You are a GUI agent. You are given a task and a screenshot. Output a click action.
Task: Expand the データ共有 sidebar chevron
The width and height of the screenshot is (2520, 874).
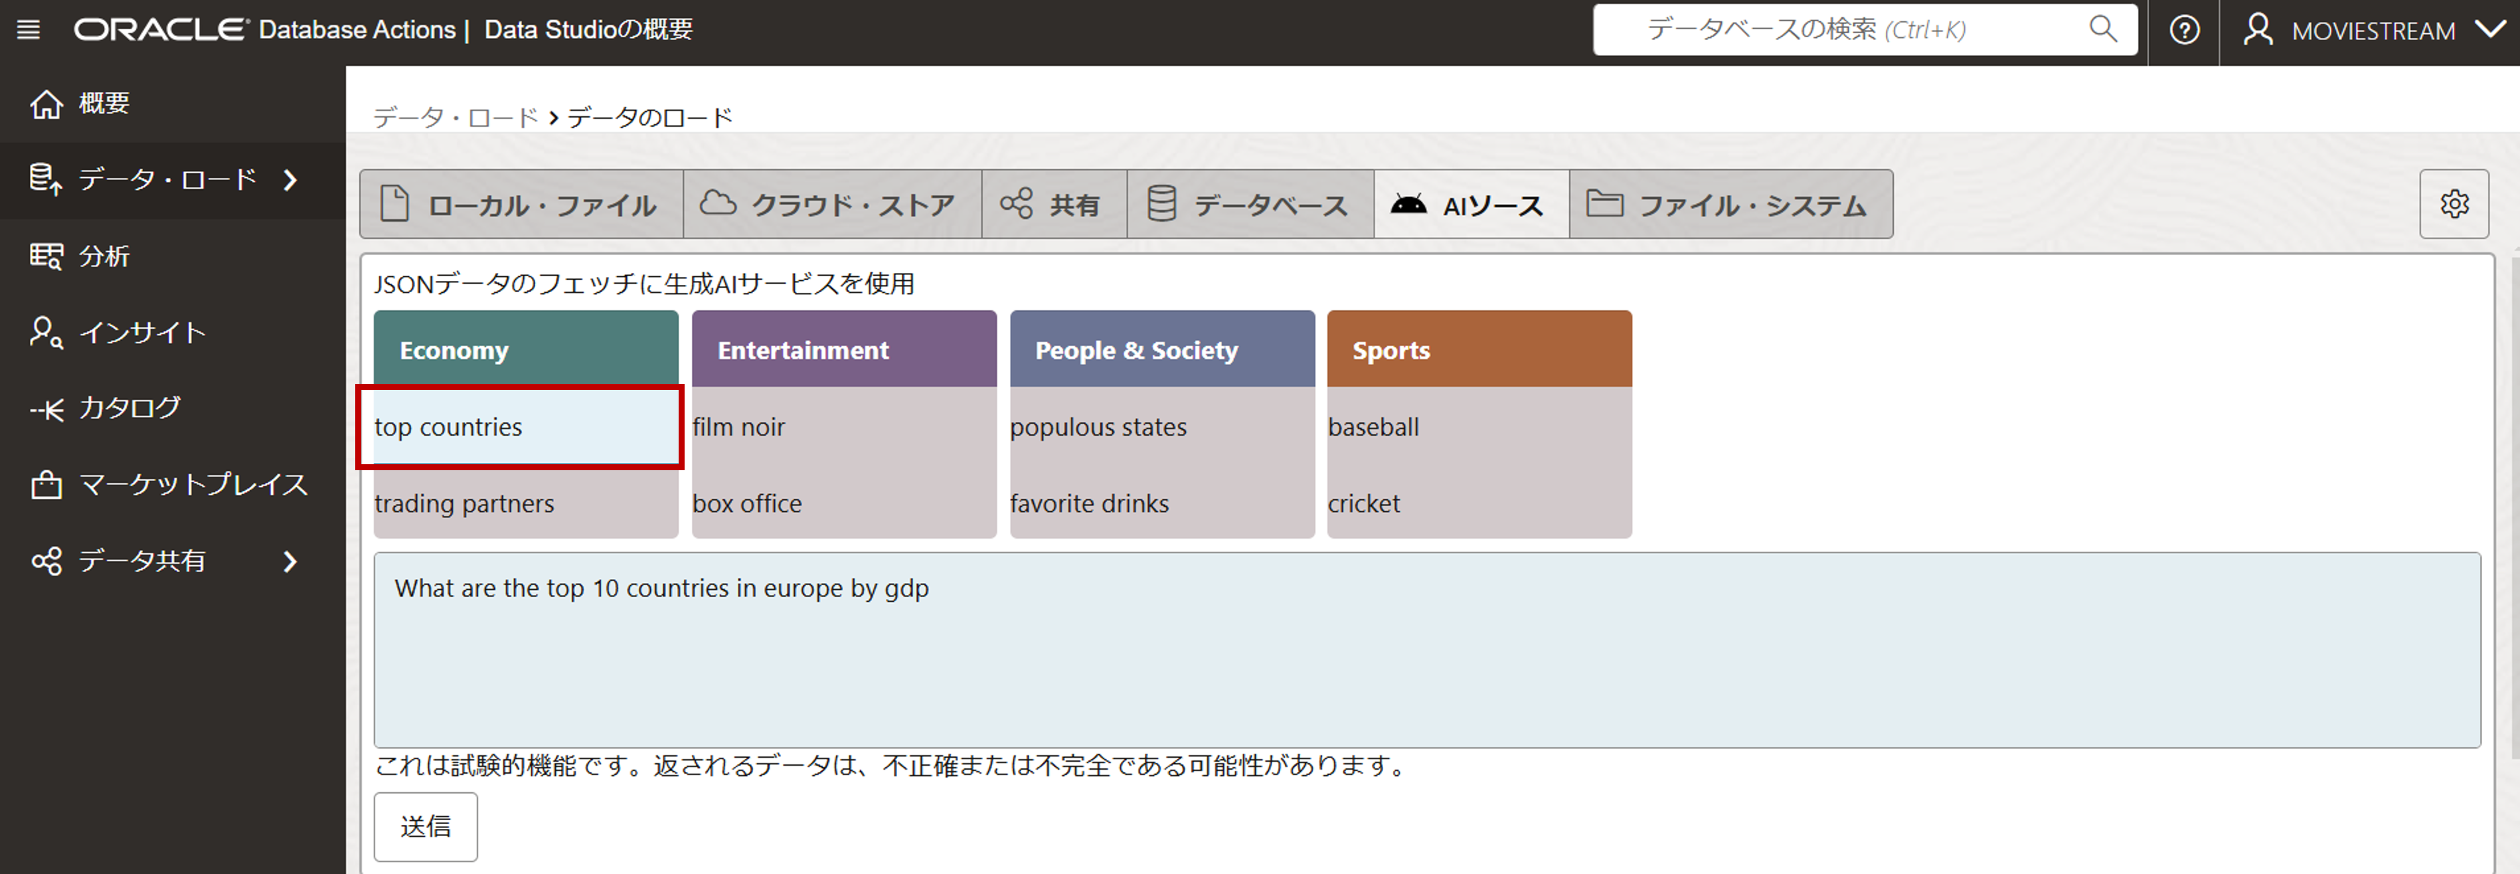click(x=290, y=561)
